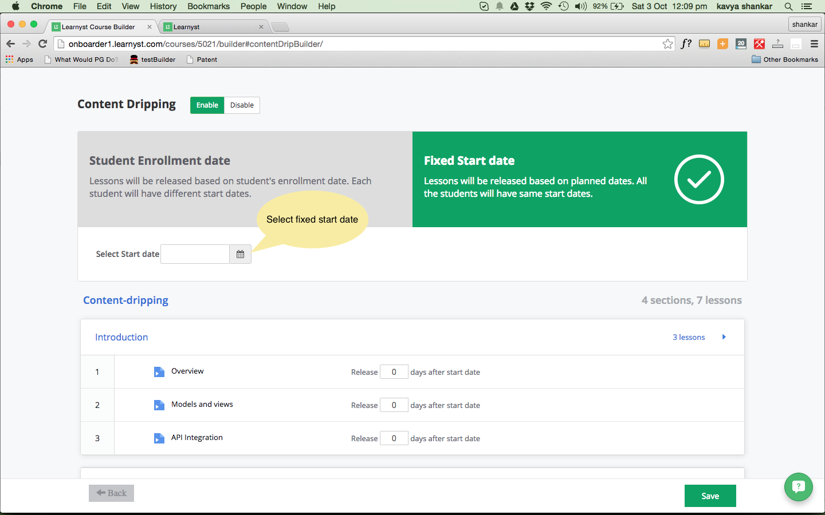Screen dimensions: 825x515
Task: Open the calendar date picker icon
Action: [240, 254]
